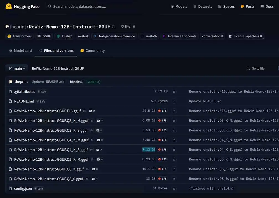Click the Hugging Face logo icon
The height and width of the screenshot is (198, 279).
(9, 6)
